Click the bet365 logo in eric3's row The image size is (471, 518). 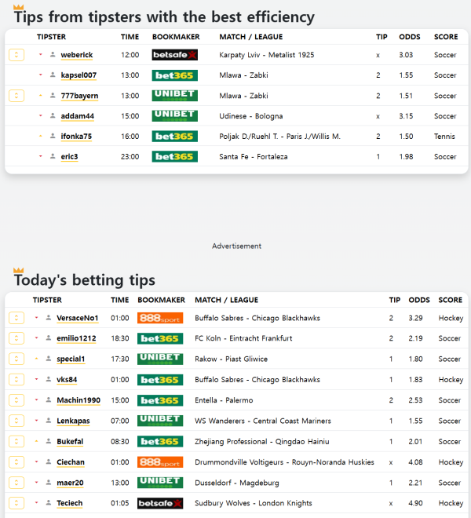(174, 157)
